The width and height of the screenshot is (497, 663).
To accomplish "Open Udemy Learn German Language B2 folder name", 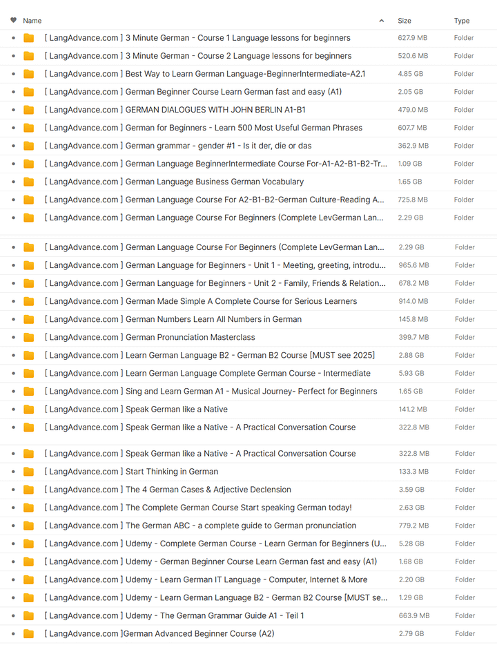I will [x=216, y=597].
